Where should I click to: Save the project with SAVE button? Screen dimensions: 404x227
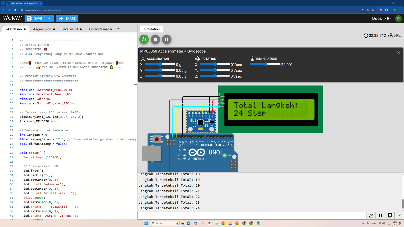coord(35,18)
